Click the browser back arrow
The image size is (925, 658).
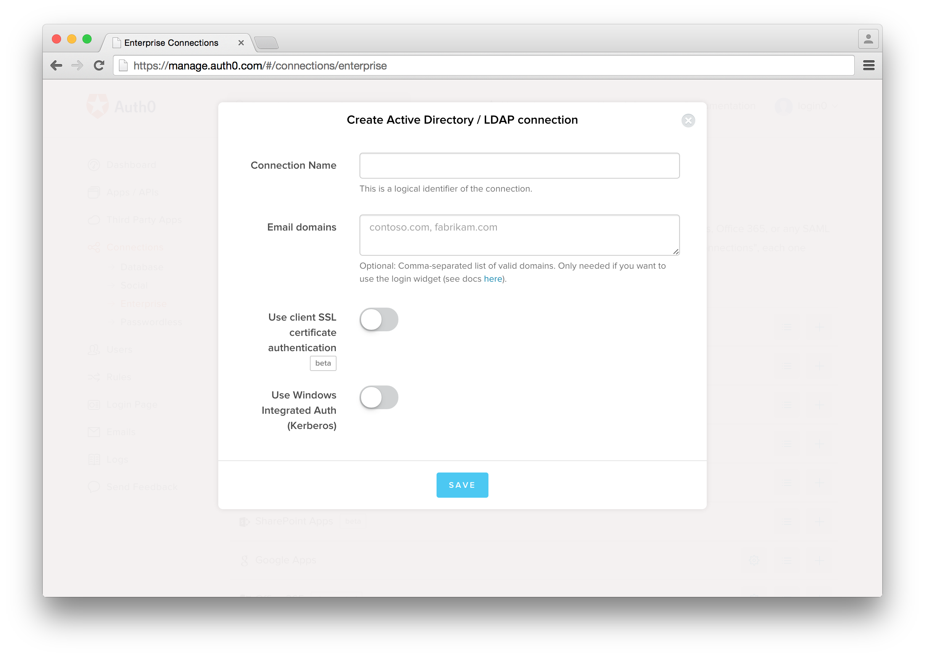point(56,65)
